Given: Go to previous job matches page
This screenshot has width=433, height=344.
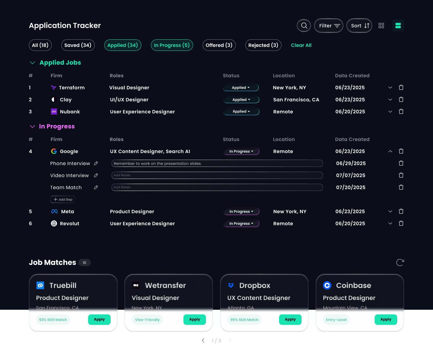Looking at the screenshot, I should coord(203,340).
